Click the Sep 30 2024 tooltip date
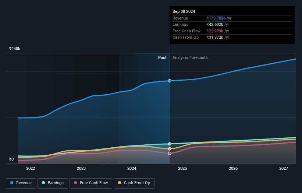302x193 pixels. tap(184, 11)
